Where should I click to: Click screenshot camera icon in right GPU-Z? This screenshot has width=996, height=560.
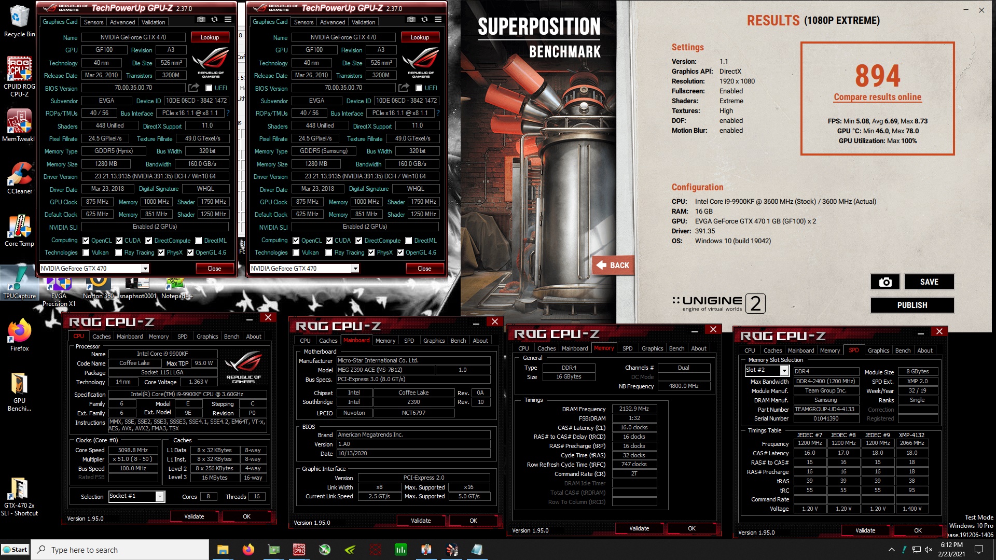click(411, 20)
